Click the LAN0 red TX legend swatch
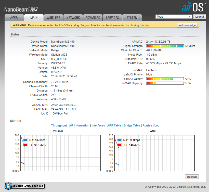 point(119,145)
